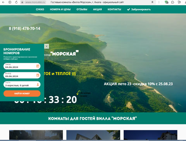Screen dimensions: 186x141
Task: Click the КОМНАТЫ ДЛЯ ГОСТЕЙ ВИЛЛА "МОРСКАЯ" heading
Action: pos(93,119)
